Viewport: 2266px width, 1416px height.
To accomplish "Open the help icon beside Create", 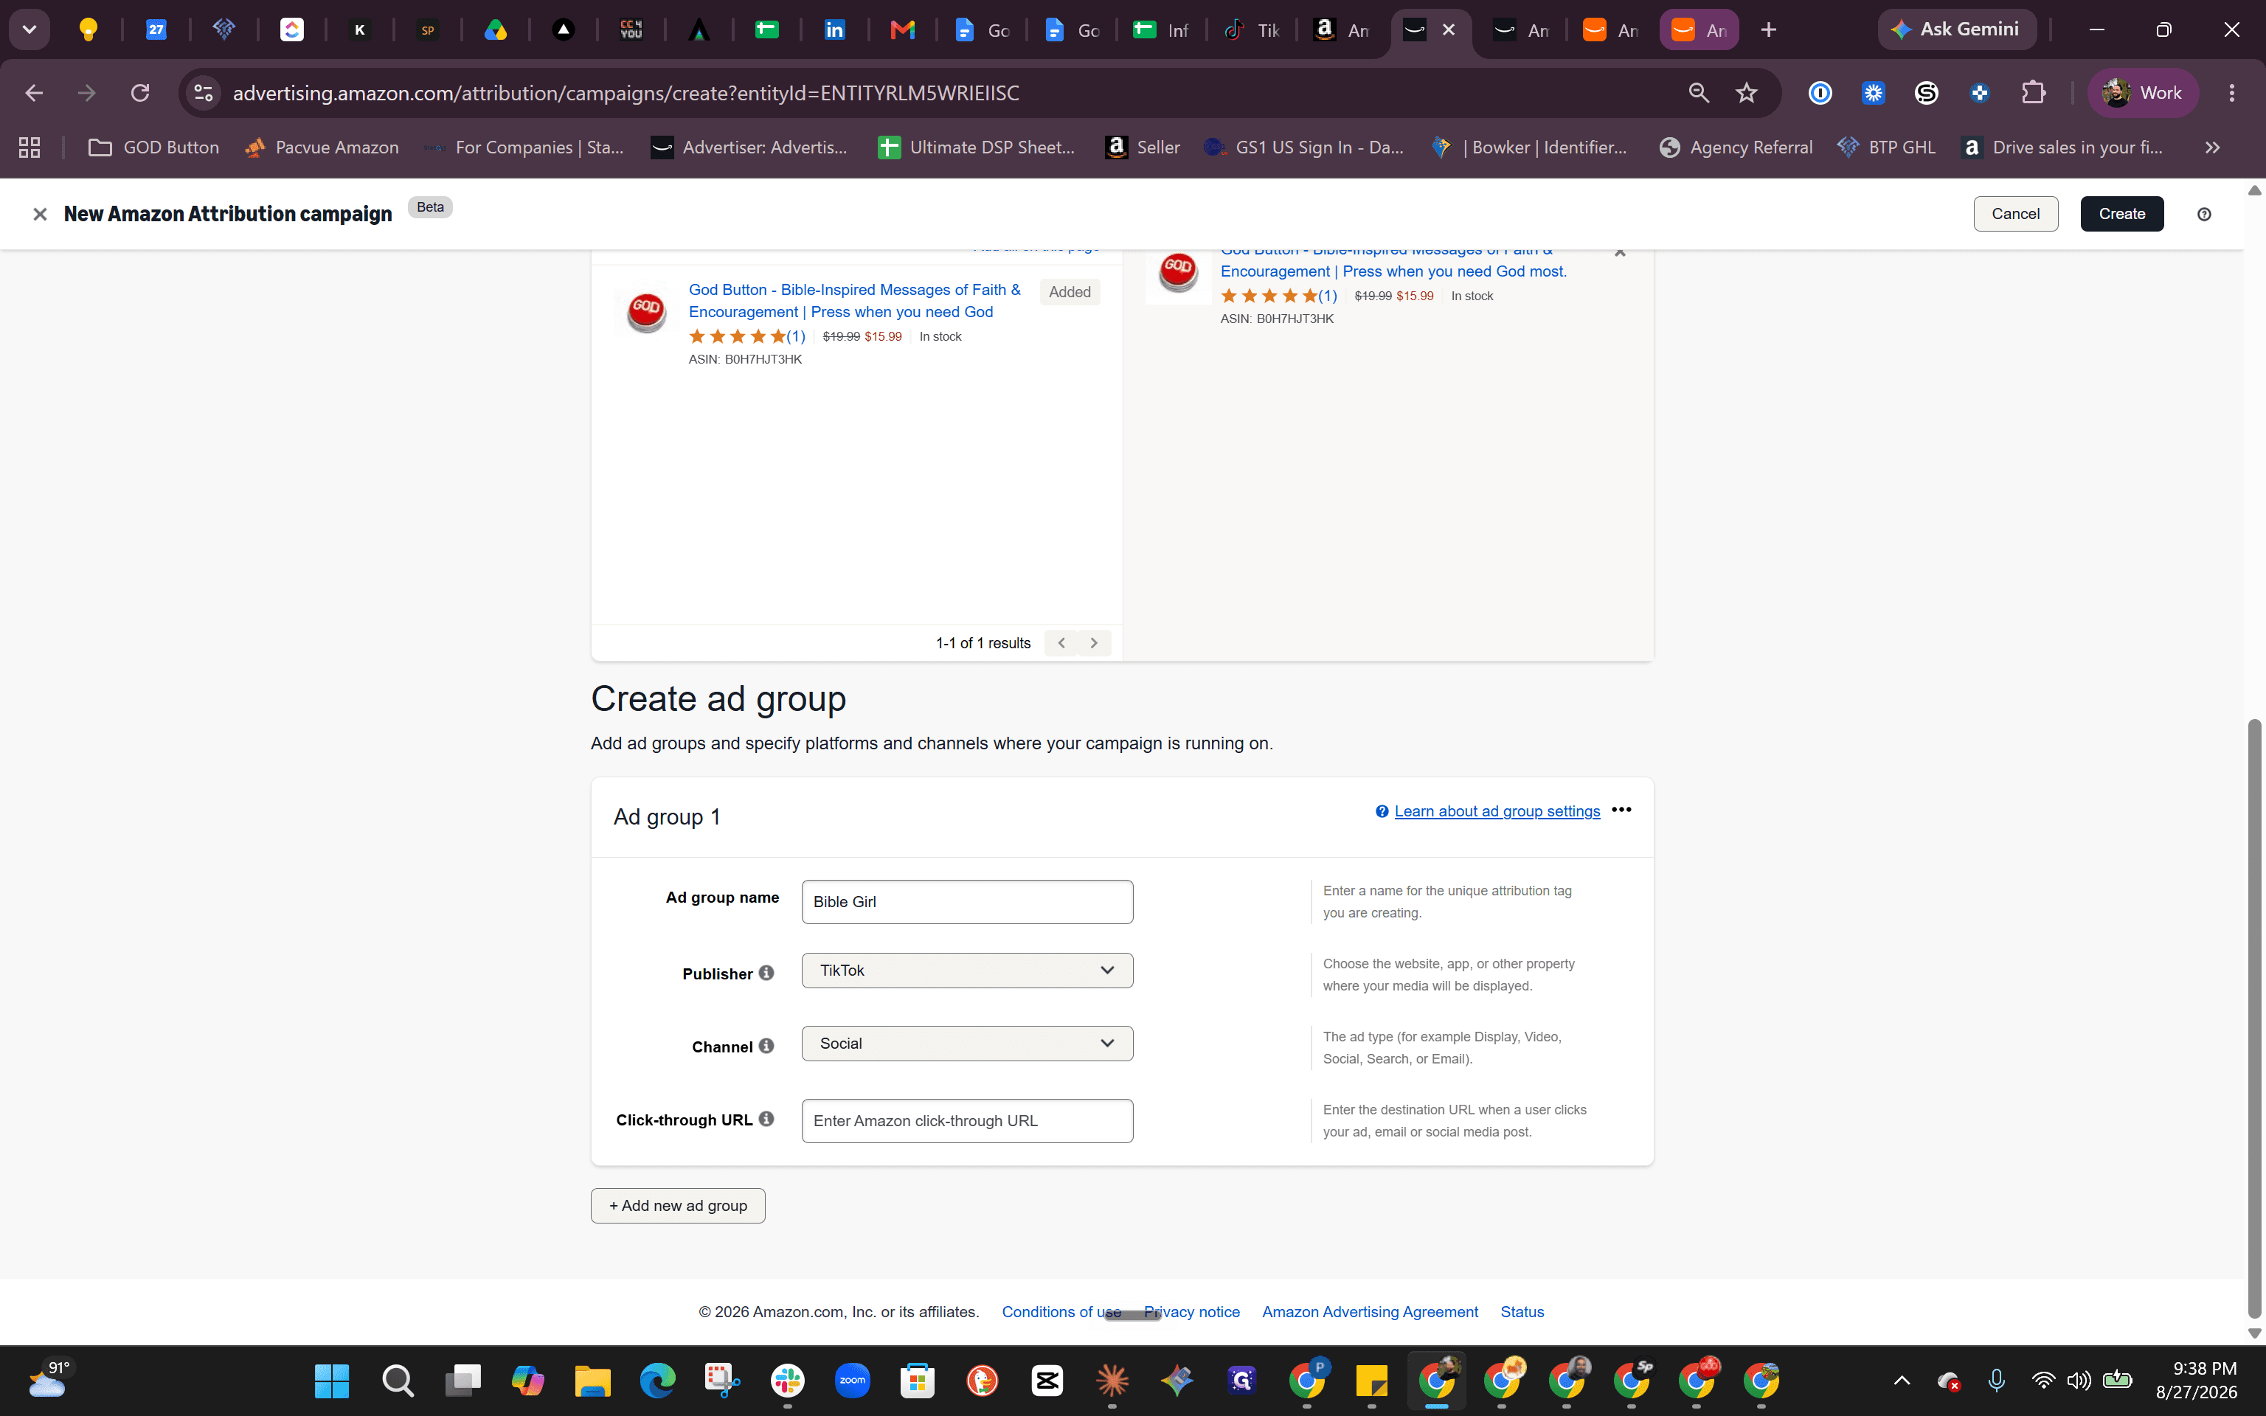I will point(2204,215).
